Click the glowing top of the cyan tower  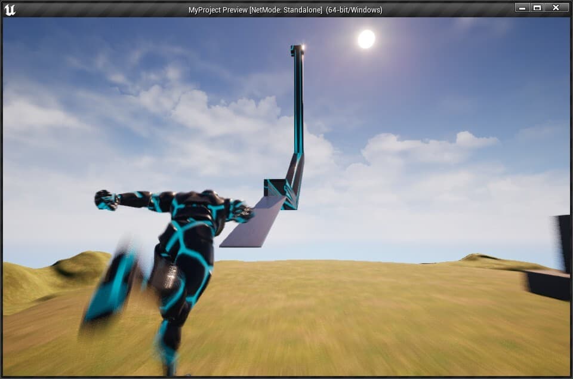point(298,50)
